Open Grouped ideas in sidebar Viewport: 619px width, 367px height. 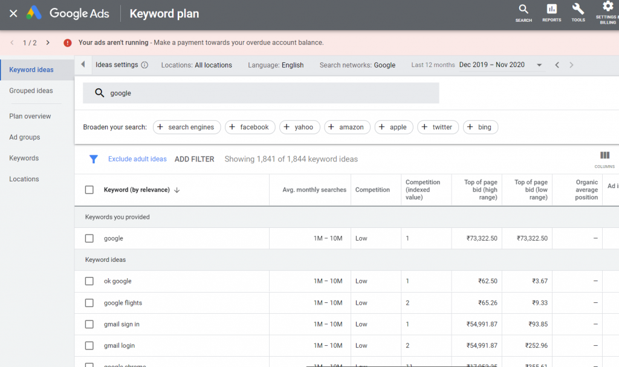click(x=31, y=91)
